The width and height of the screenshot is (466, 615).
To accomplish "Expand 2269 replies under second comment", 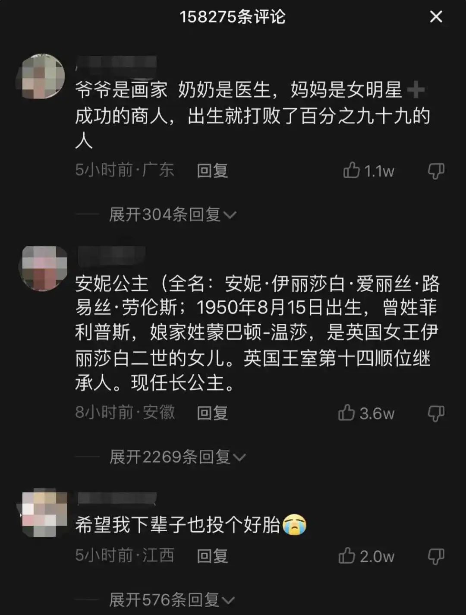I will click(177, 457).
